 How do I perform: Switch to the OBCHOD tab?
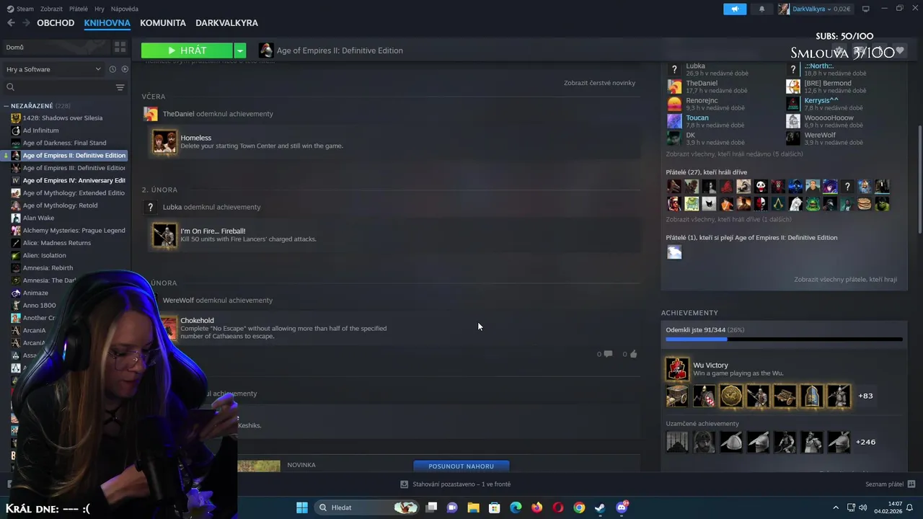tap(56, 23)
